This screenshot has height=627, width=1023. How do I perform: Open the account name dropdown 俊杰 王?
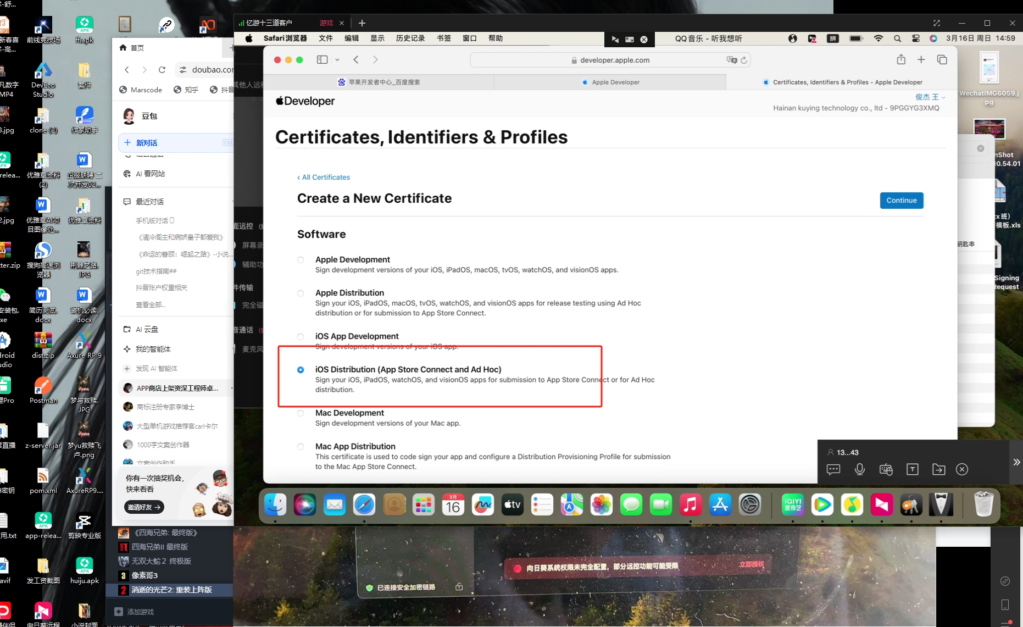pyautogui.click(x=930, y=97)
